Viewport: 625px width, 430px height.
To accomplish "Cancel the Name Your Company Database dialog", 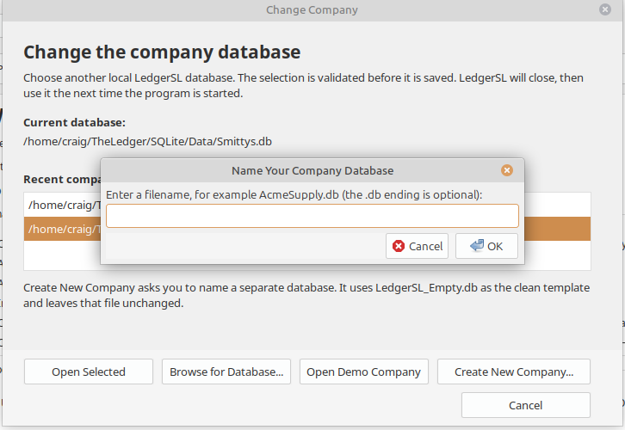I will [417, 246].
